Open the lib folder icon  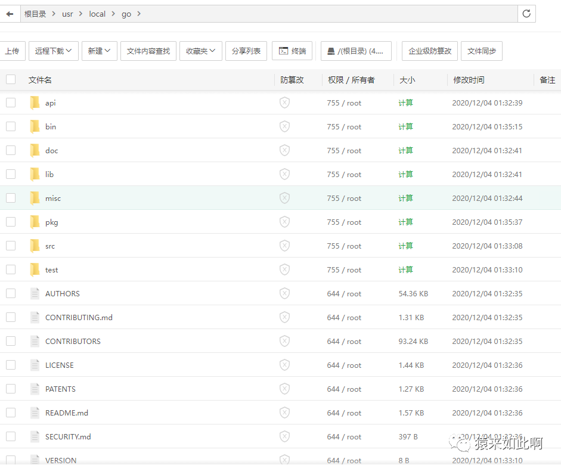pos(35,174)
